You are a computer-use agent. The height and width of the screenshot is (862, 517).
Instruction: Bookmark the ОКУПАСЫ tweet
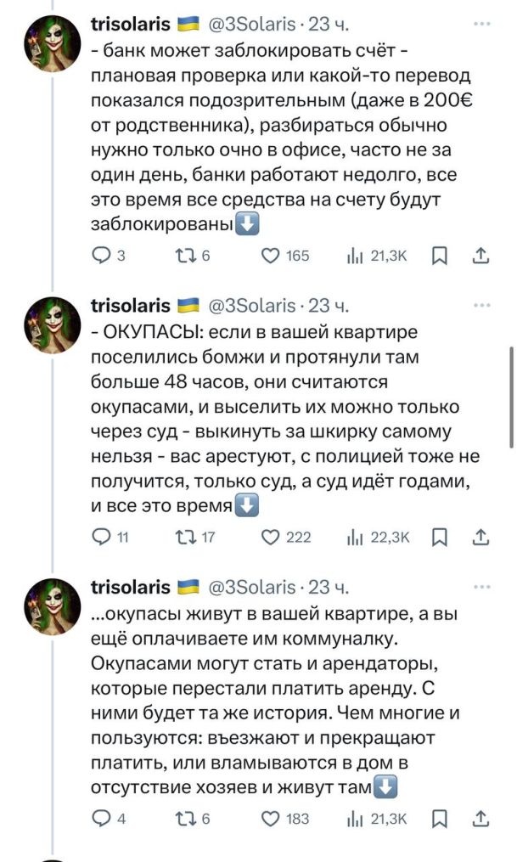click(440, 537)
